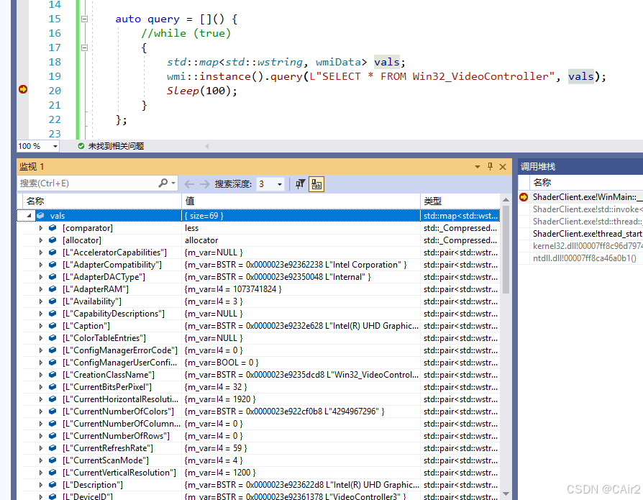Viewport: 643px width, 500px height.
Task: Navigate back with the left arrow in Watch toolbar
Action: pyautogui.click(x=189, y=183)
